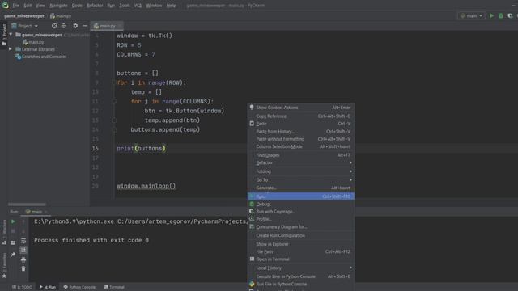Click the Structure icon on left strip

pos(4,242)
